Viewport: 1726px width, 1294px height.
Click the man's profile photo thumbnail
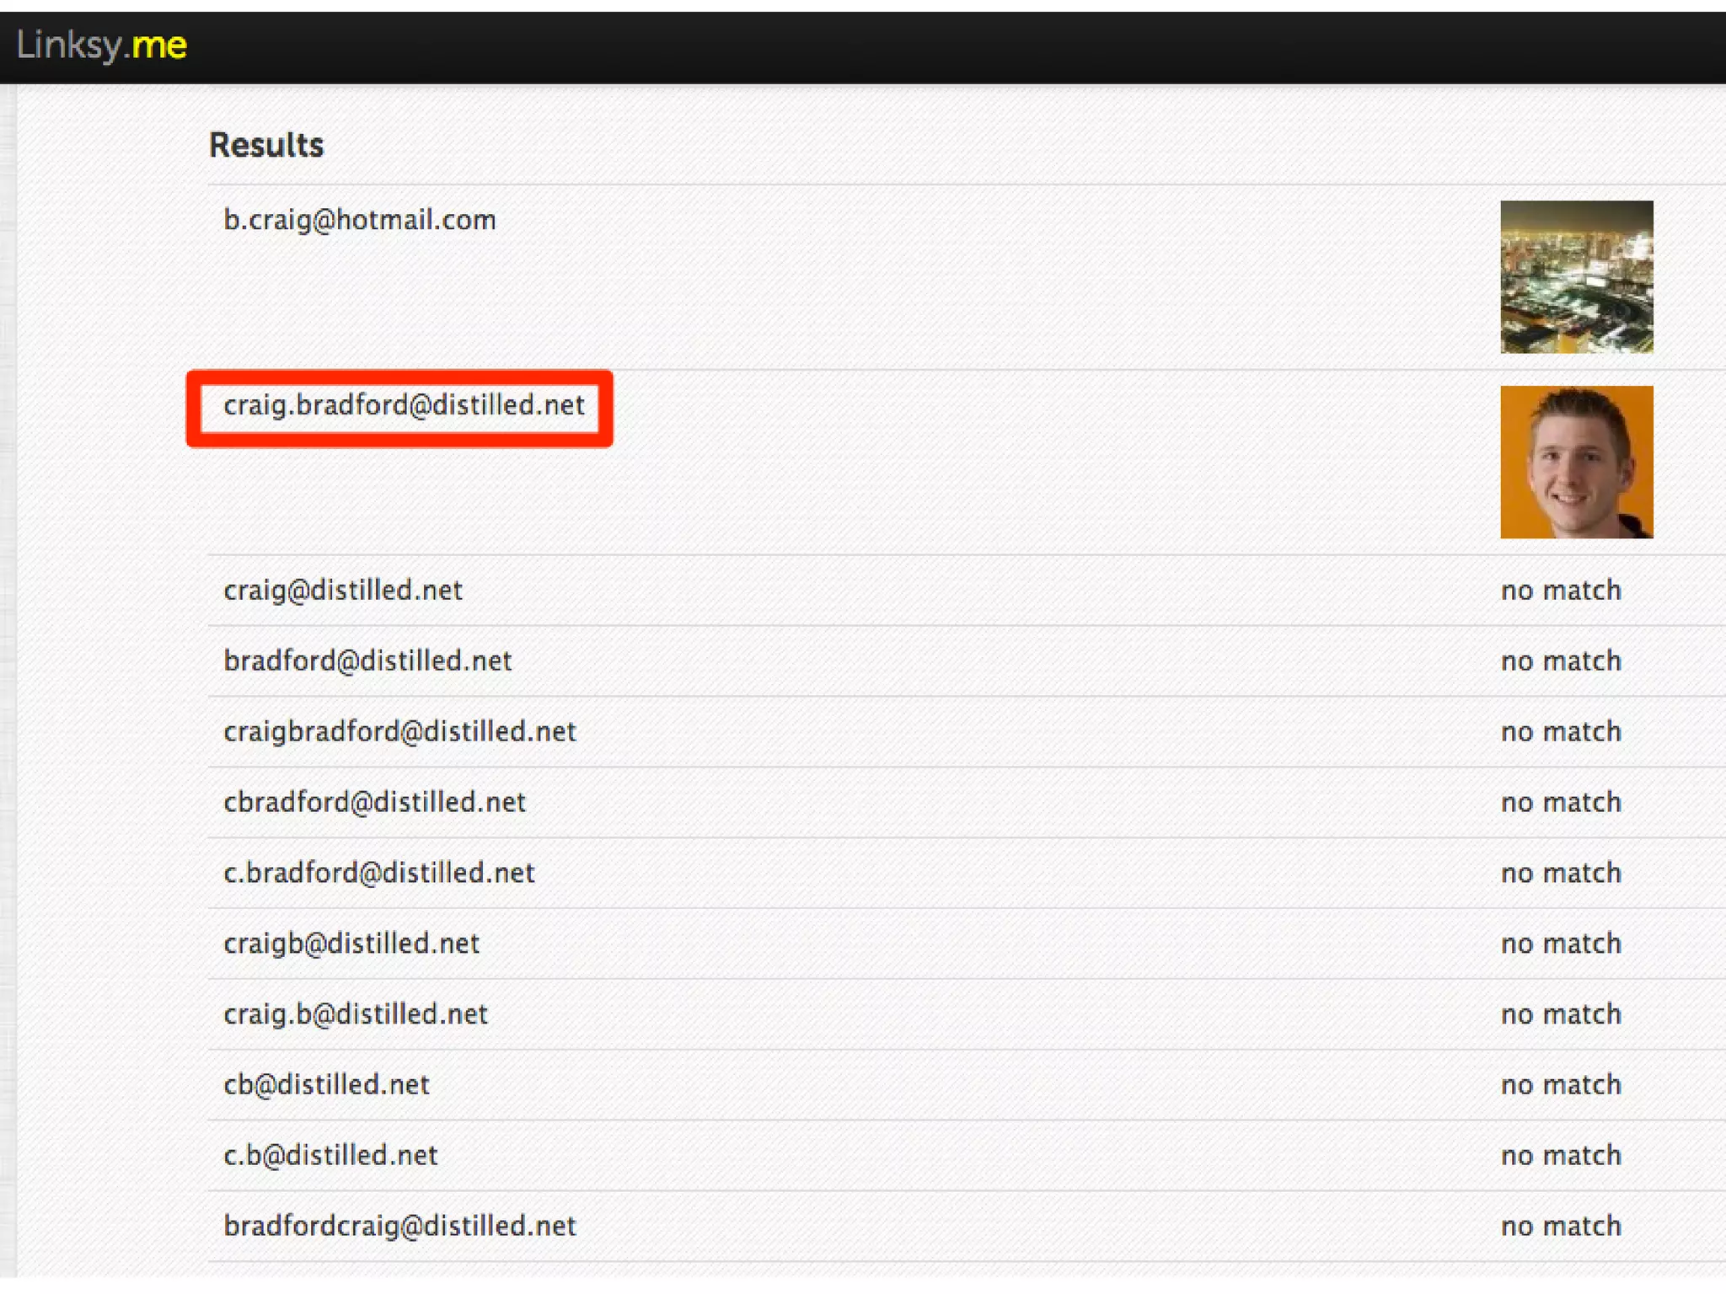[x=1576, y=462]
